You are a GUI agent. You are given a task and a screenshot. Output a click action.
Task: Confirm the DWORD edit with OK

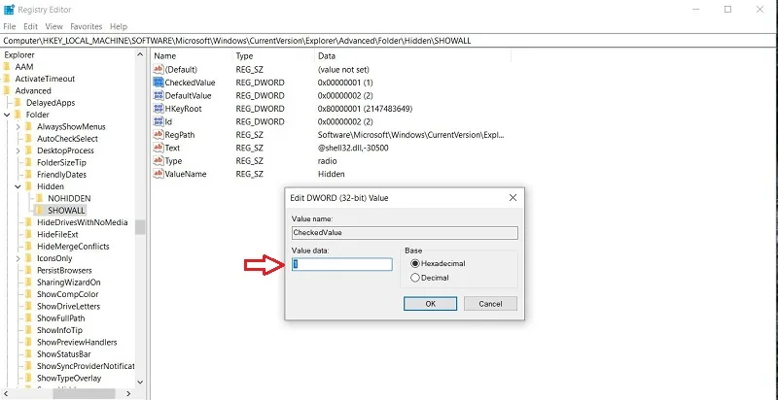(x=430, y=304)
